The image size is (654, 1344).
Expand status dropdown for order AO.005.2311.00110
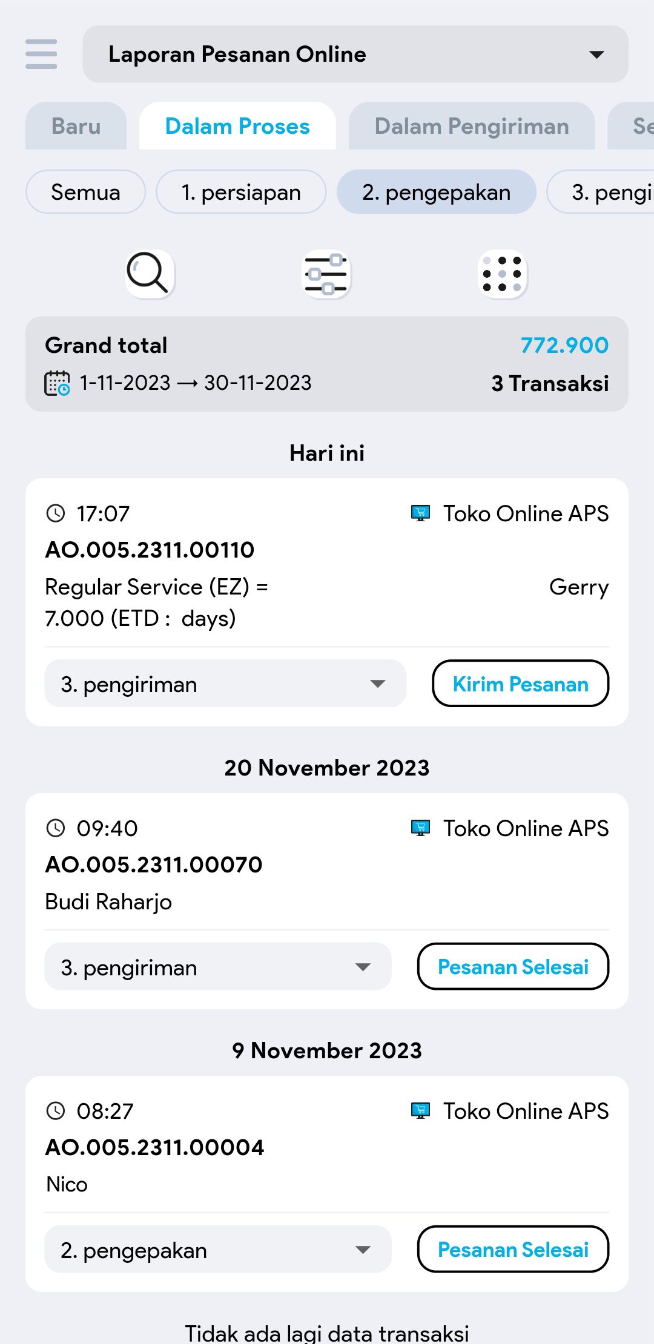click(225, 684)
